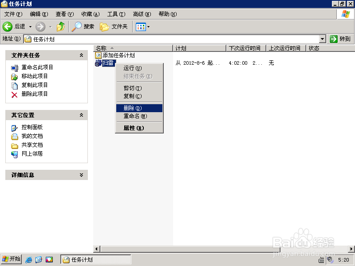Open the 查看 menu
This screenshot has width=355, height=266.
63,14
